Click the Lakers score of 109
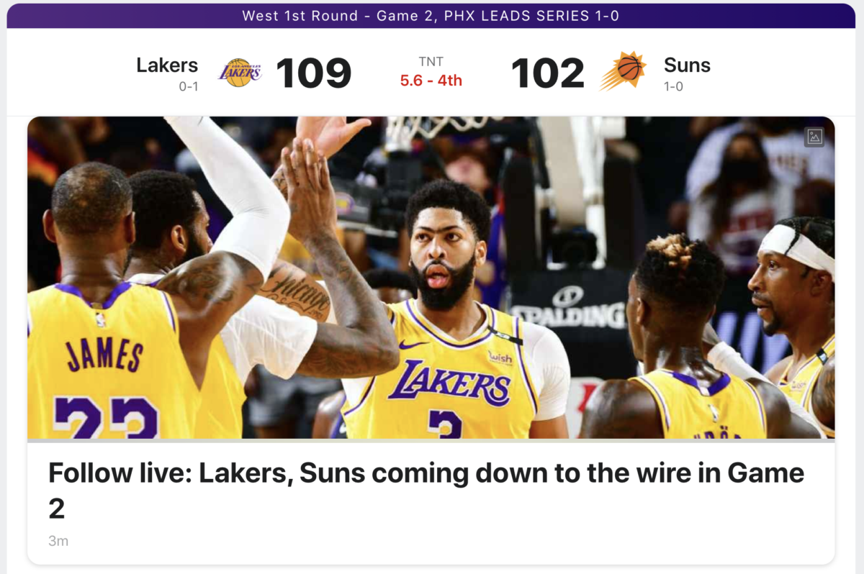Screen dimensions: 864x574 click(x=314, y=73)
